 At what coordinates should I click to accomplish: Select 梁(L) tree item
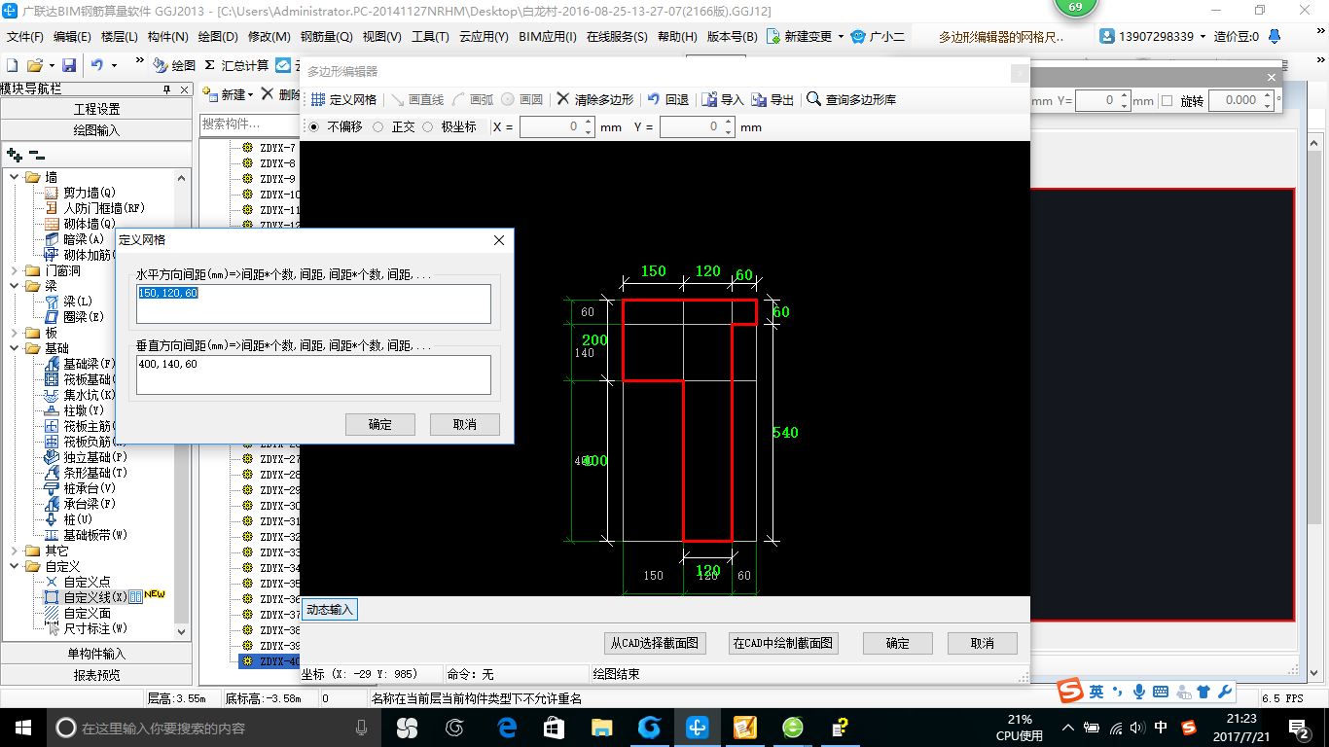tap(78, 302)
